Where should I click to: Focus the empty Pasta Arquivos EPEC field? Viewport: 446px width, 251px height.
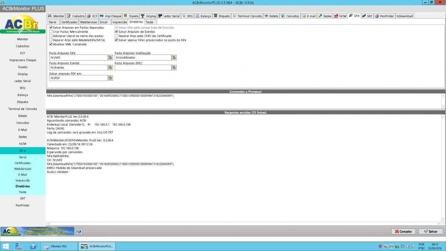click(143, 68)
